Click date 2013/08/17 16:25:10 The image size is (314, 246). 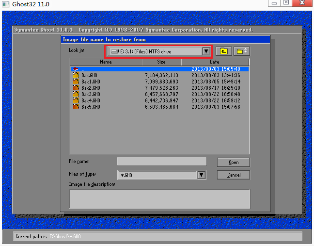click(216, 88)
